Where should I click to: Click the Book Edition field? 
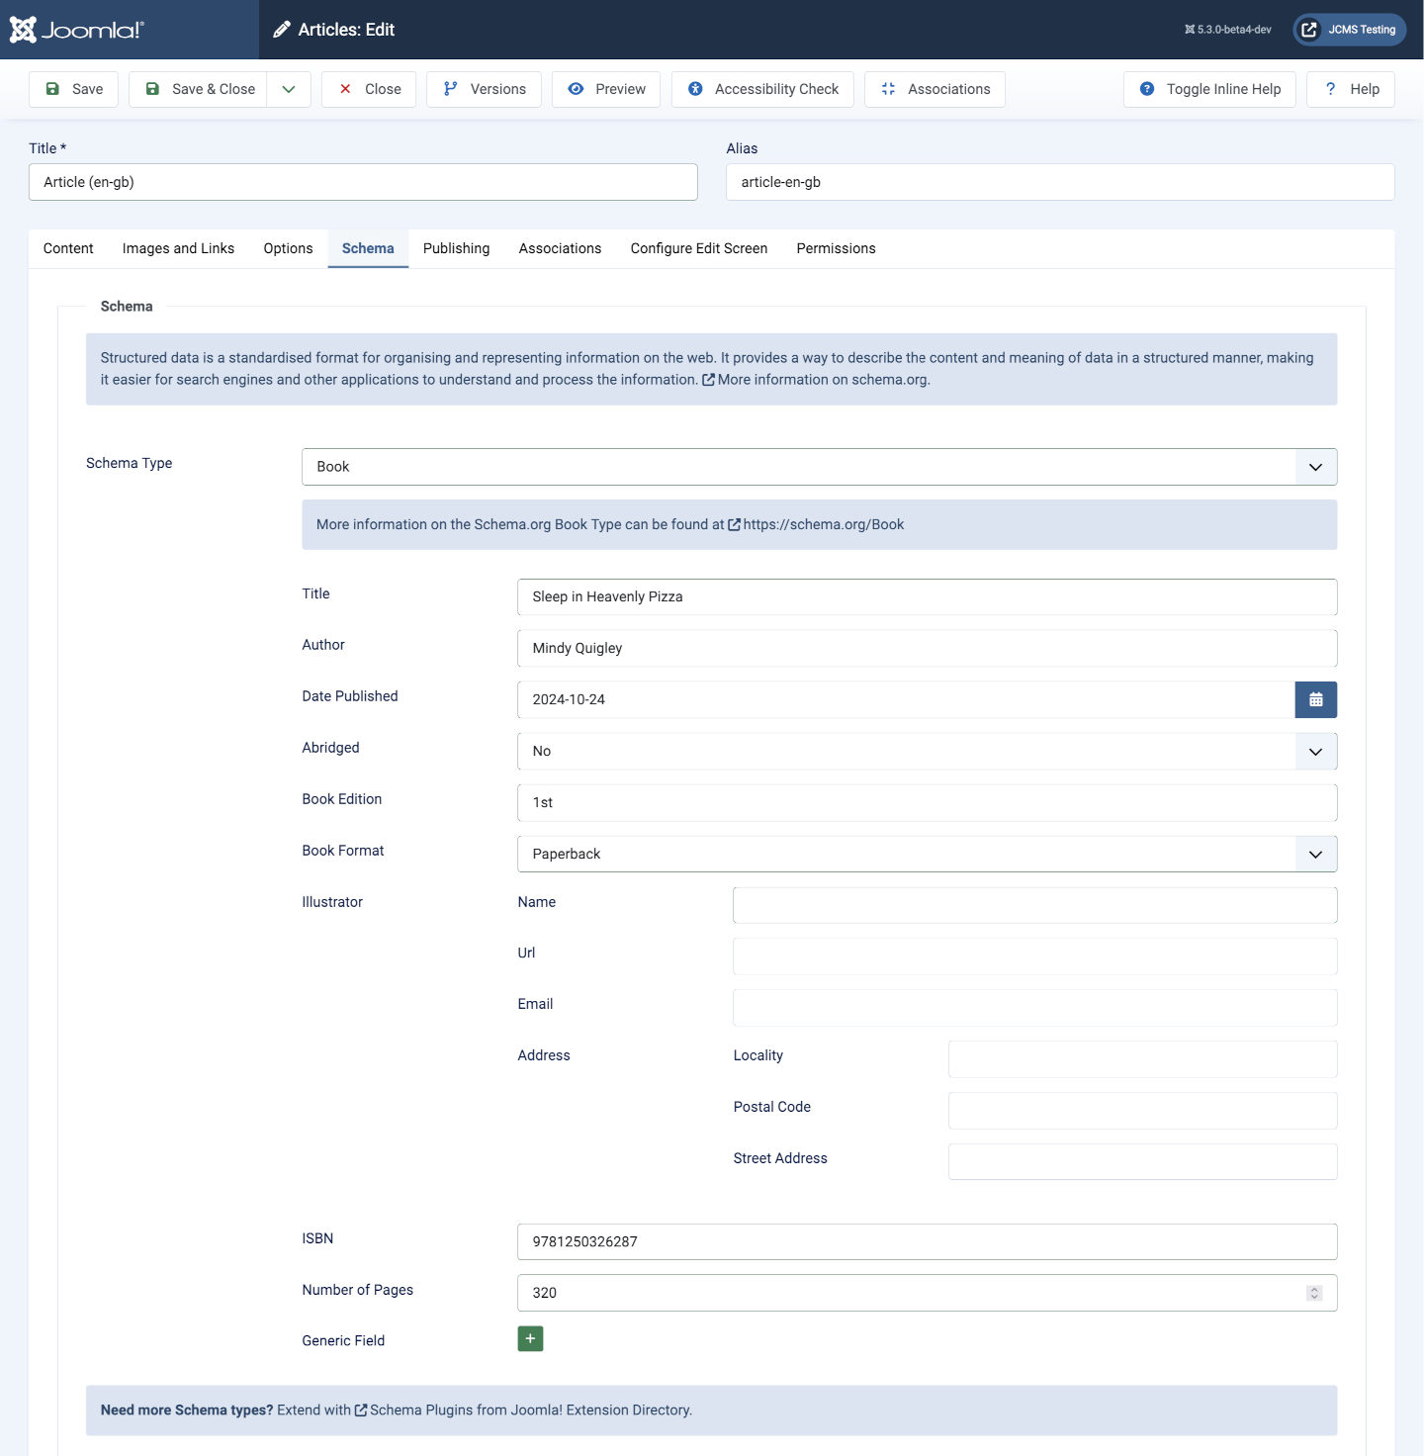(x=927, y=803)
